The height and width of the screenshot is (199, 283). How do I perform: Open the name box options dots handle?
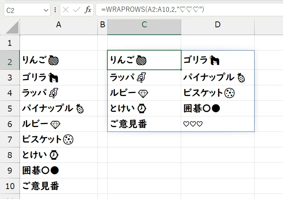pyautogui.click(x=55, y=10)
